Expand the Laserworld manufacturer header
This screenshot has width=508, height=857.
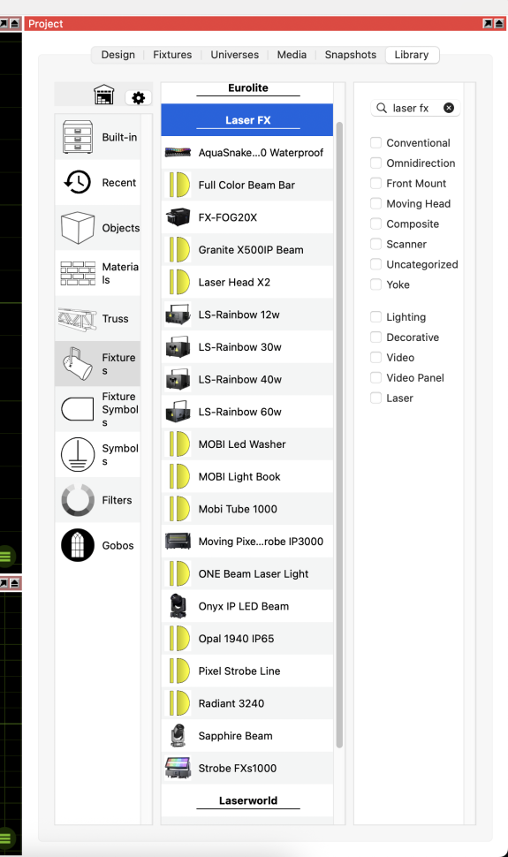point(247,800)
